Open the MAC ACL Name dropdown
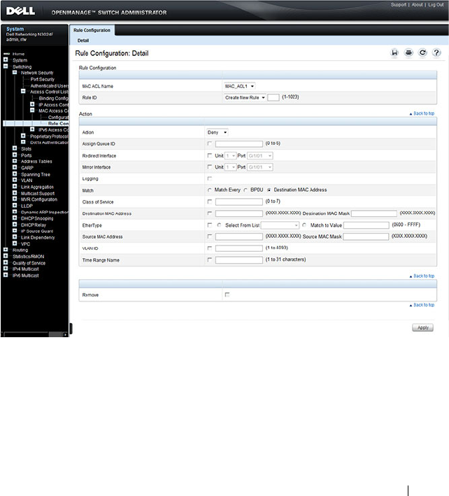The width and height of the screenshot is (449, 496). pos(240,86)
